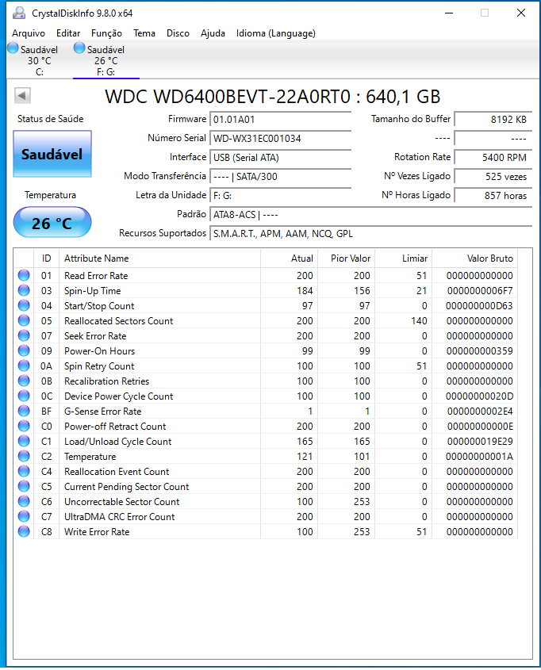
Task: Click the status orb for Write Error Rate
Action: click(24, 531)
